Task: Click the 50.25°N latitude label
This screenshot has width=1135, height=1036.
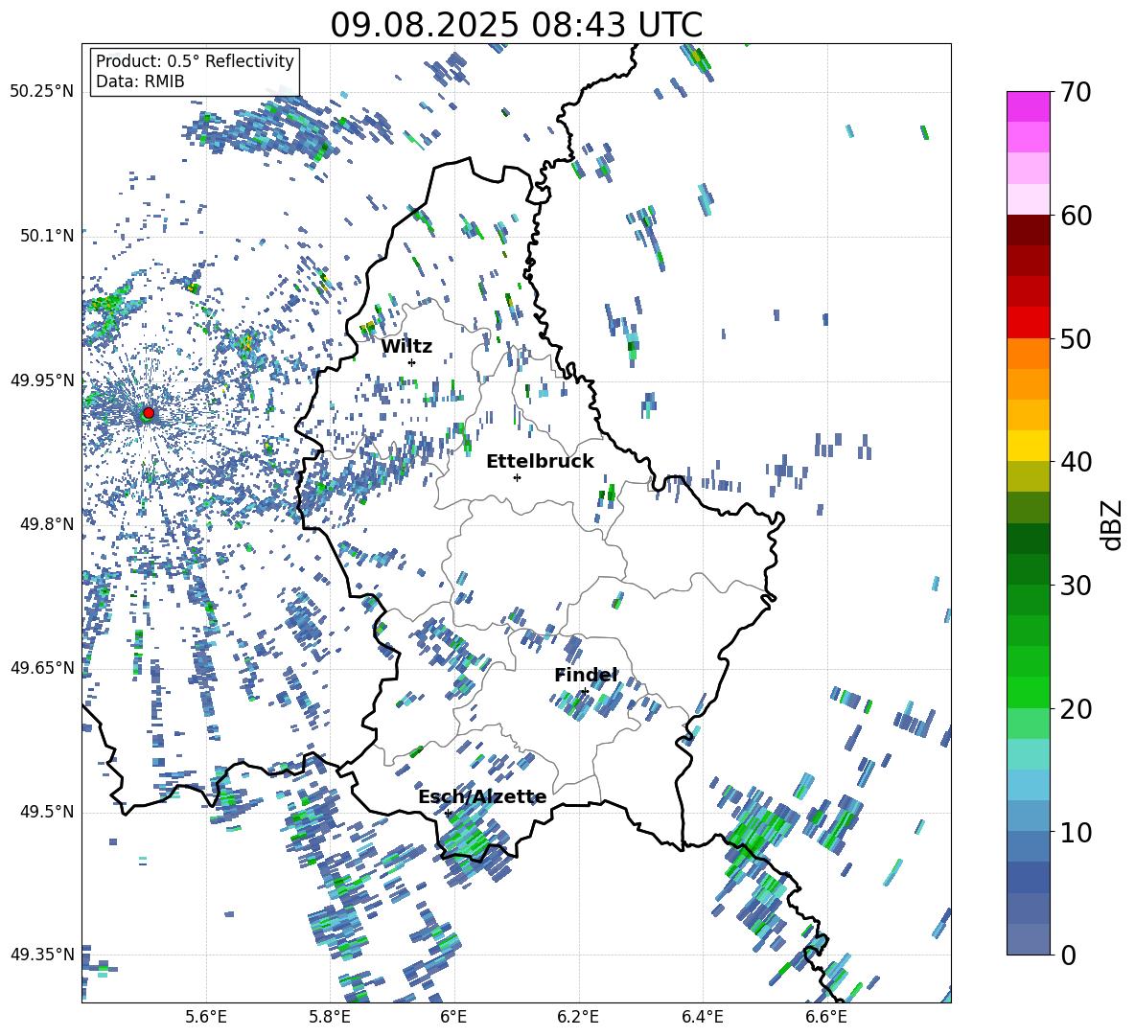Action: click(42, 92)
